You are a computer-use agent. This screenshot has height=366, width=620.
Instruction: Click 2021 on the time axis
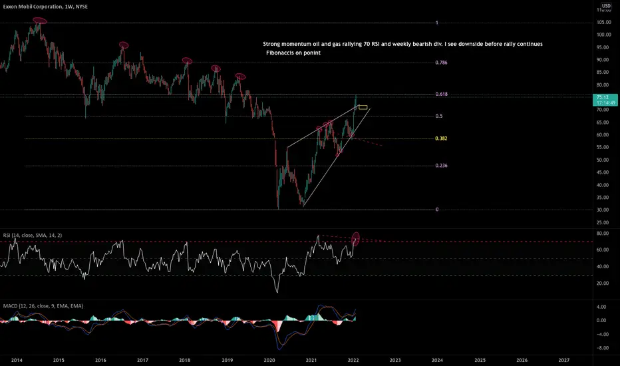tap(311, 360)
